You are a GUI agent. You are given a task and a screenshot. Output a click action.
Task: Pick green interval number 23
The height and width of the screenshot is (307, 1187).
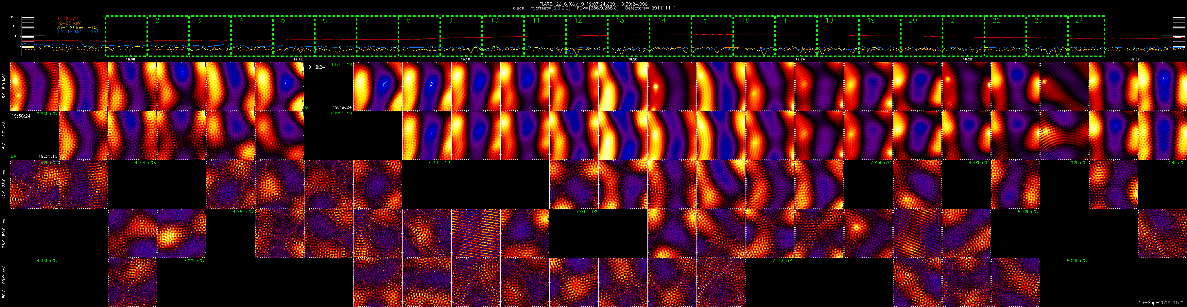(1039, 20)
